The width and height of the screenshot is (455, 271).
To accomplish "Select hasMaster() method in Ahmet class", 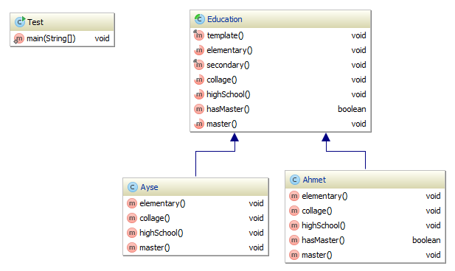I will click(365, 240).
